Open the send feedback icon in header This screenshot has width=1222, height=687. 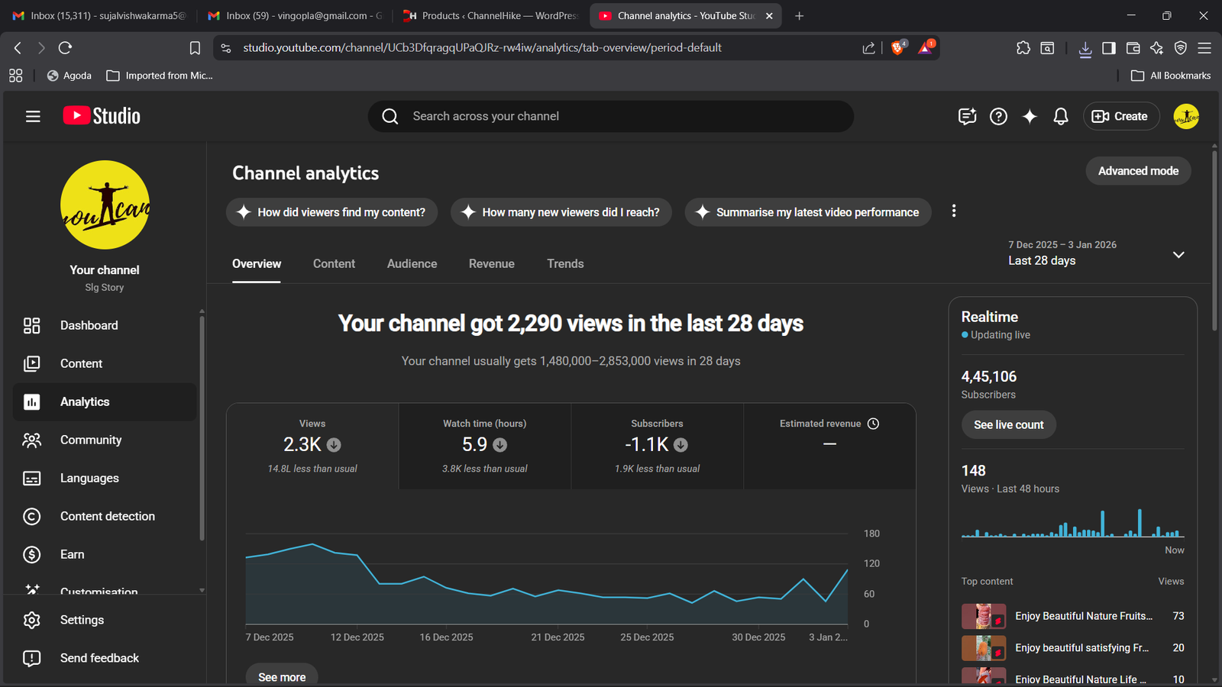967,116
